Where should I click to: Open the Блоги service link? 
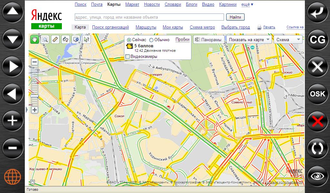pyautogui.click(x=191, y=5)
